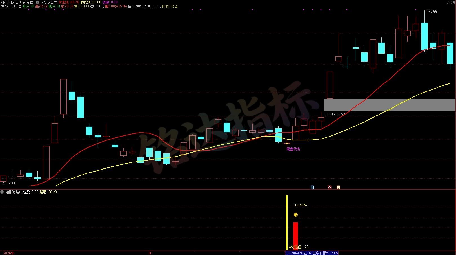Click the 2026年 time axis label

pyautogui.click(x=9, y=253)
